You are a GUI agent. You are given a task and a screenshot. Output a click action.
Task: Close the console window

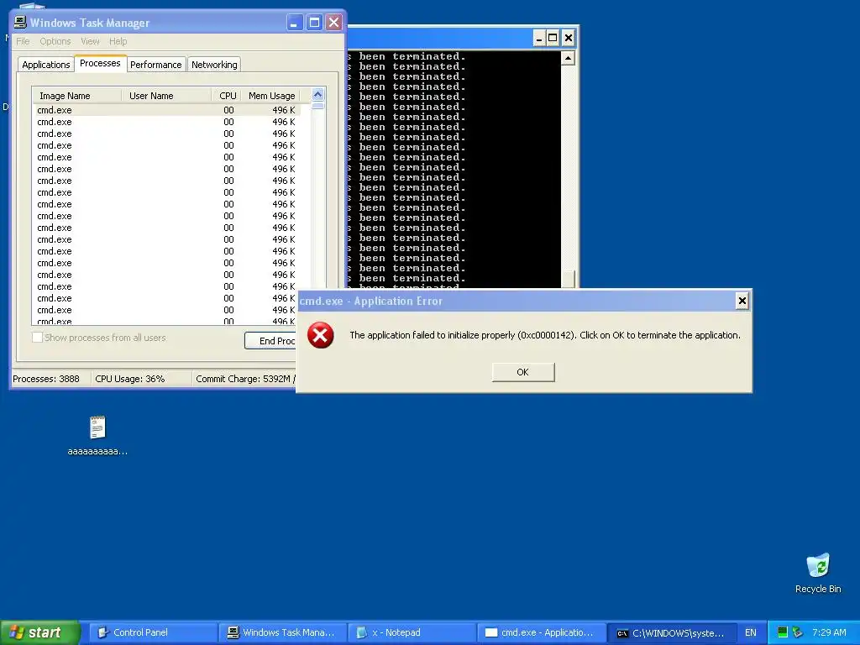[x=569, y=38]
